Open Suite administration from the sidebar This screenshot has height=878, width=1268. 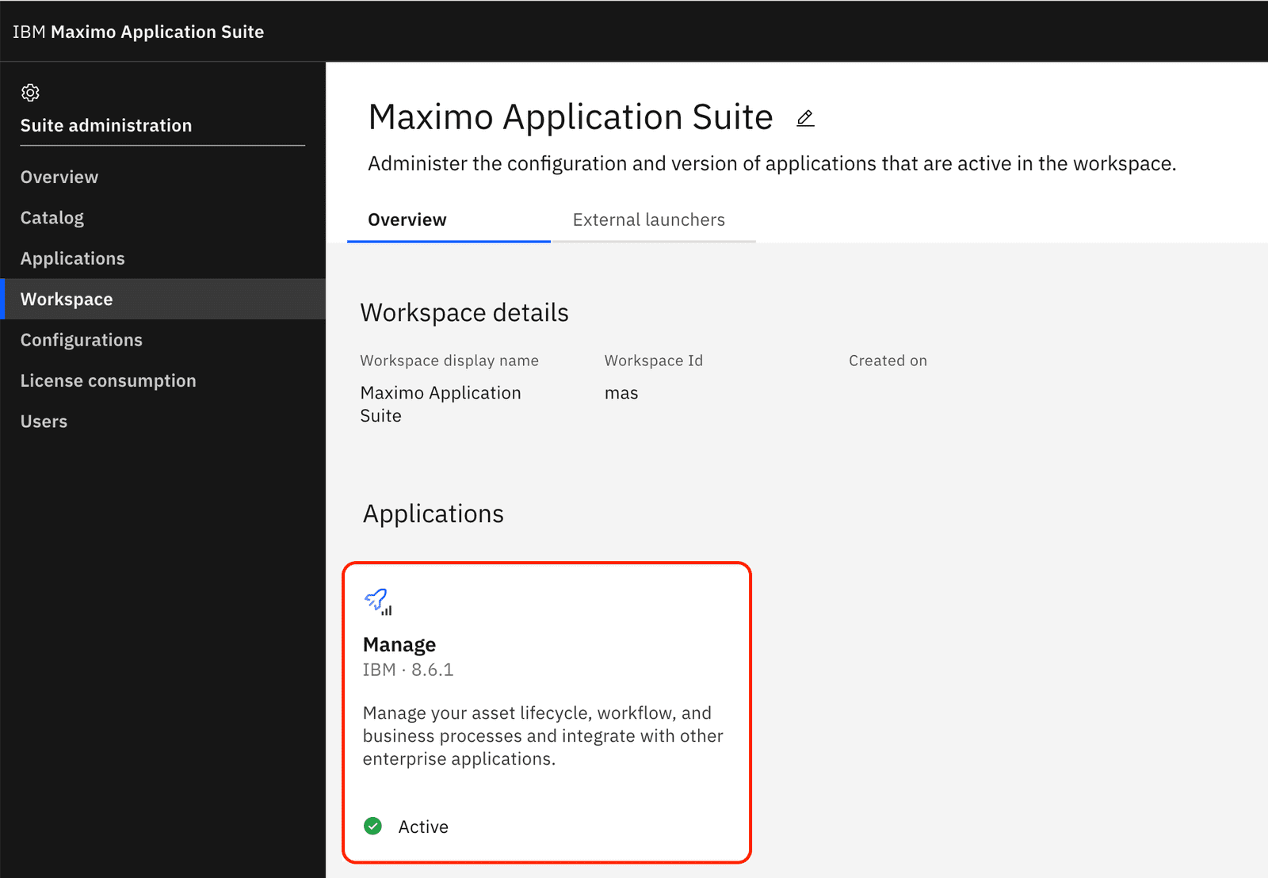106,125
